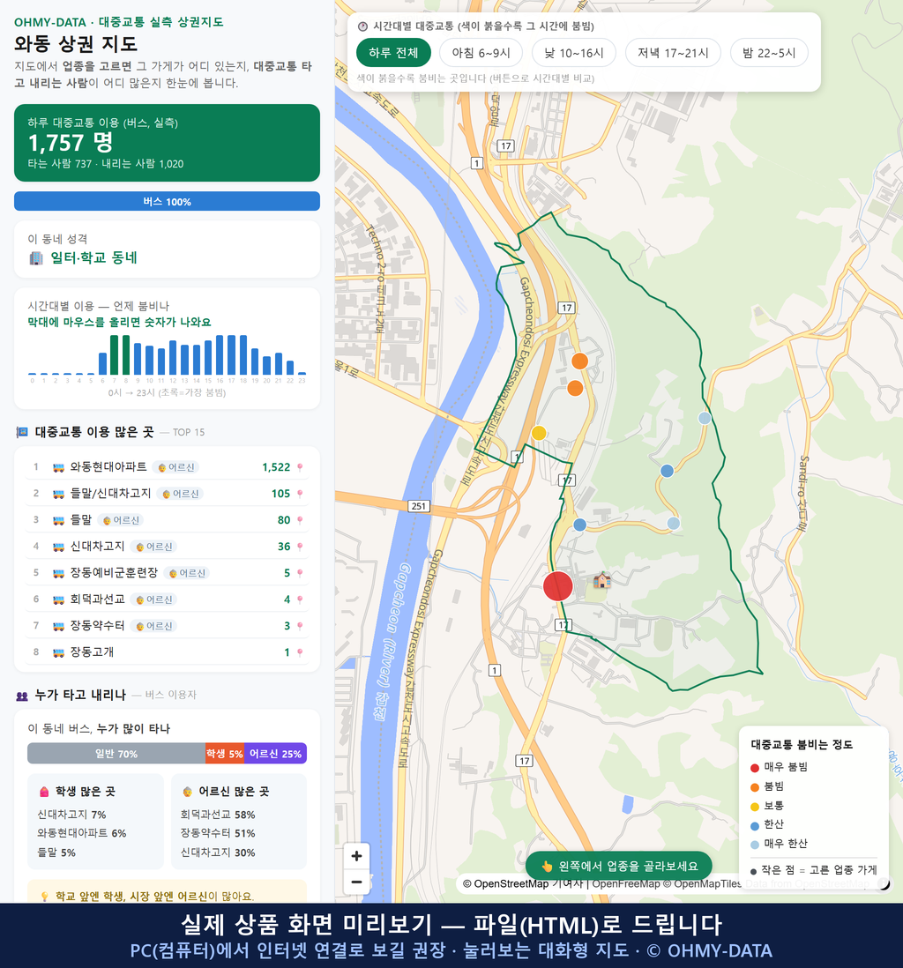Screen dimensions: 903x968
Task: Click the green peak-hour bar at 7시
Action: coord(115,355)
